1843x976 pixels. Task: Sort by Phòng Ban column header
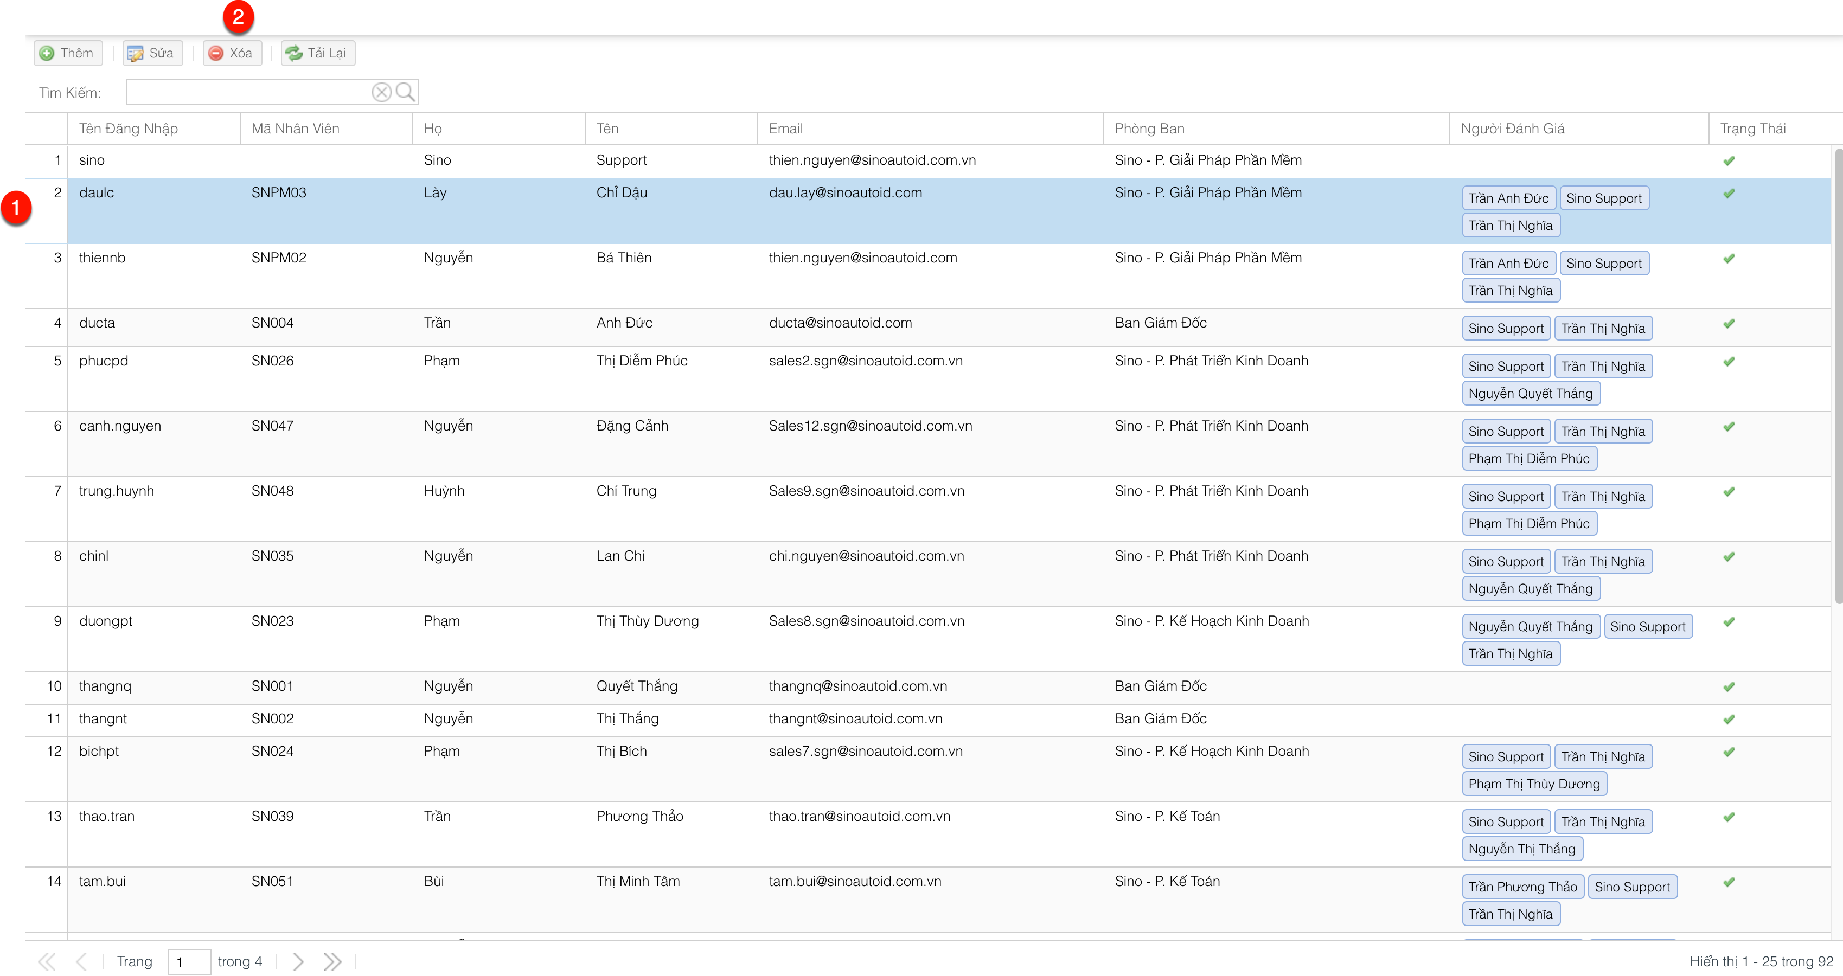[x=1149, y=129]
